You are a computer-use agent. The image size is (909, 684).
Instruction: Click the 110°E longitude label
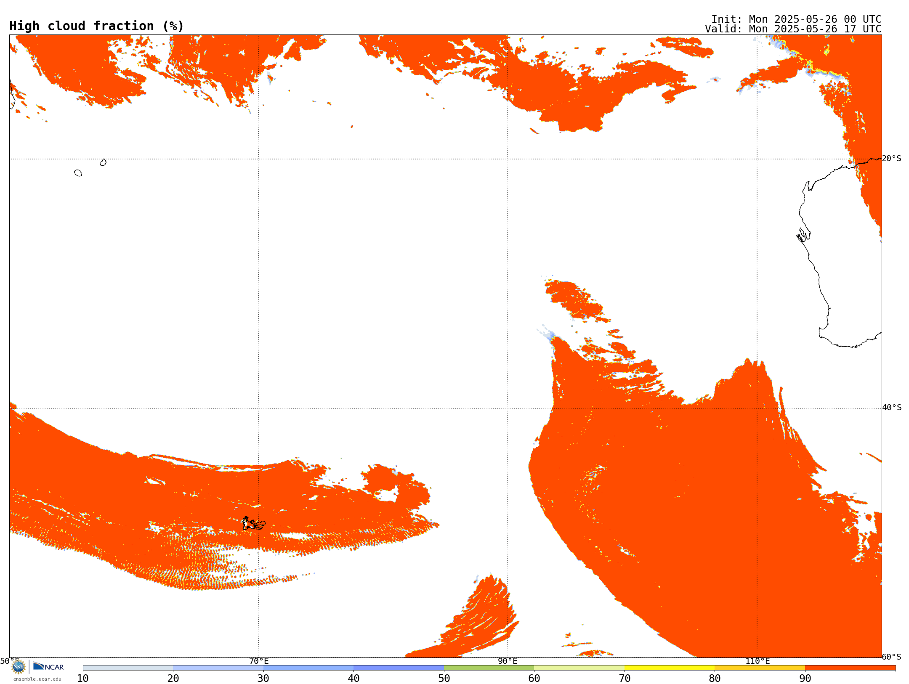tap(757, 661)
